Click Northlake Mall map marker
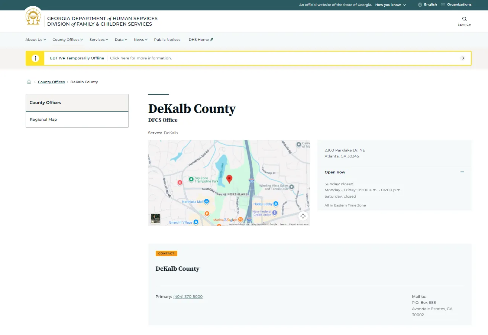Image resolution: width=488 pixels, height=335 pixels. 207,201
